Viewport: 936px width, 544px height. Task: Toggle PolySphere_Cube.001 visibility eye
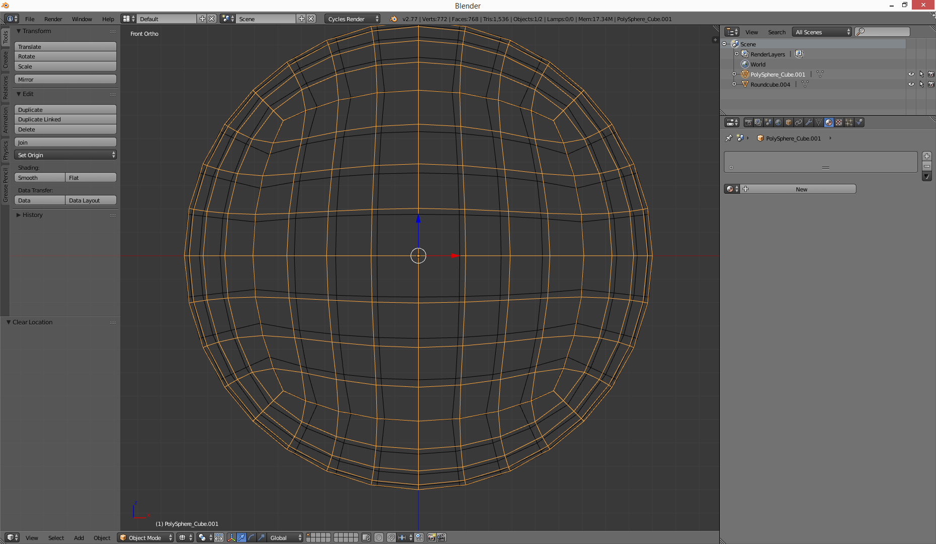[x=911, y=74]
